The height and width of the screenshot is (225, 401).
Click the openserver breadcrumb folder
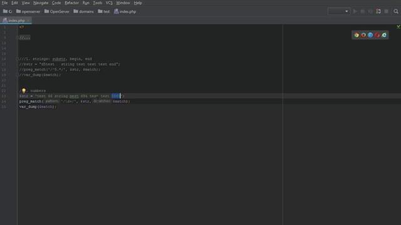point(28,11)
